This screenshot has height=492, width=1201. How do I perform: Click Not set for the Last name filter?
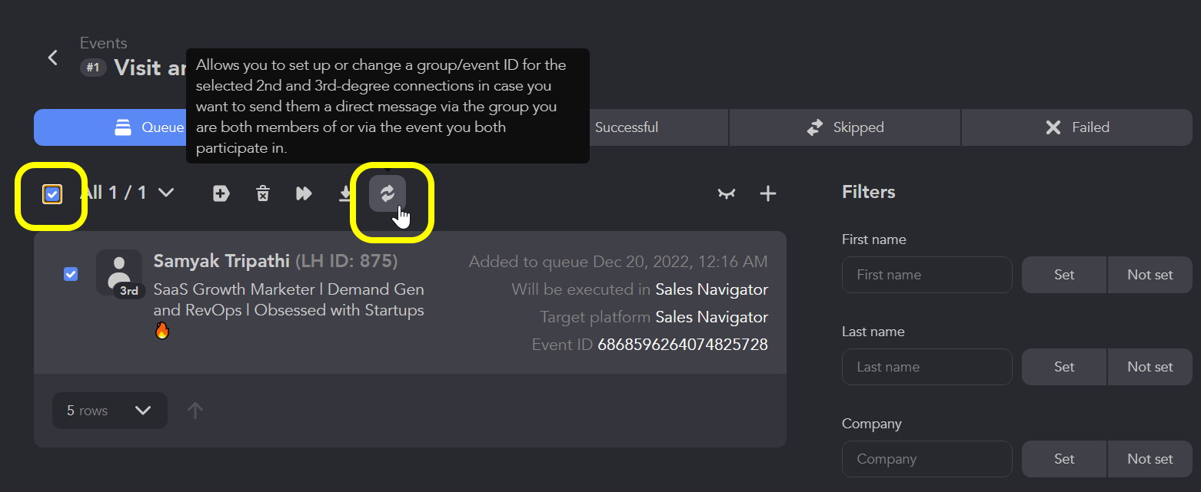coord(1150,367)
